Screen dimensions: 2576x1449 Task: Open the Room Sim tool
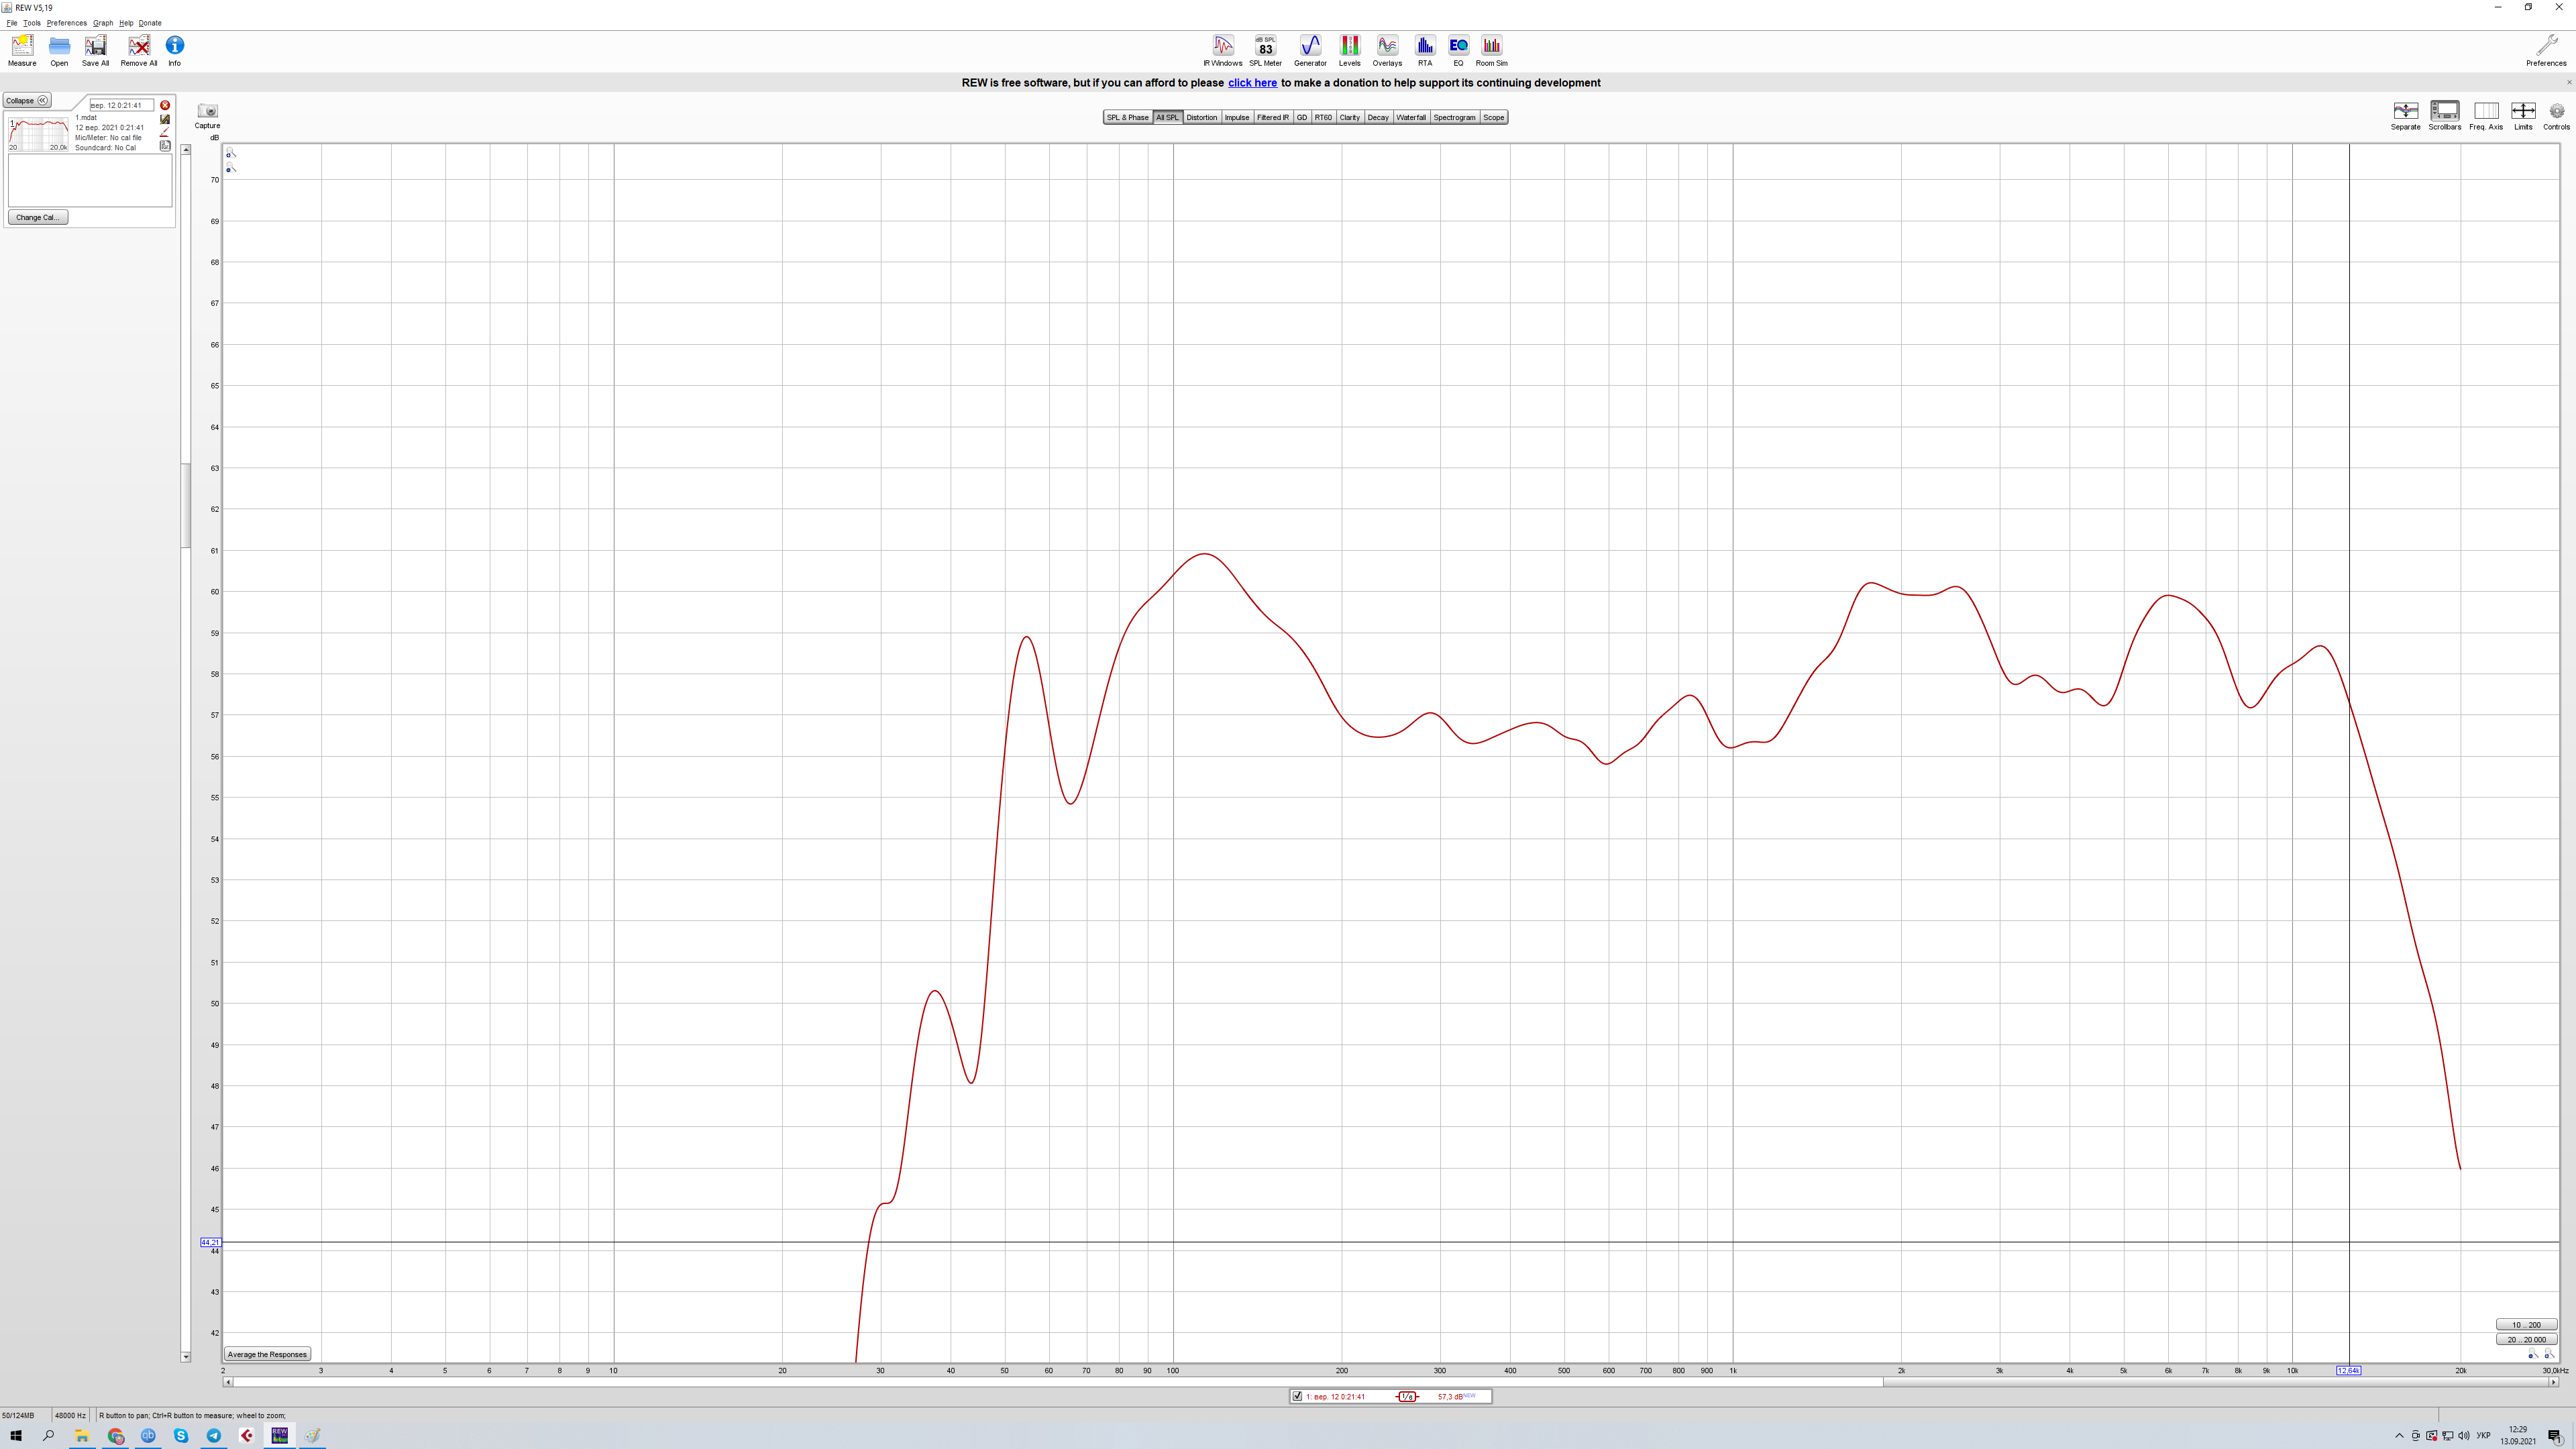click(1491, 50)
